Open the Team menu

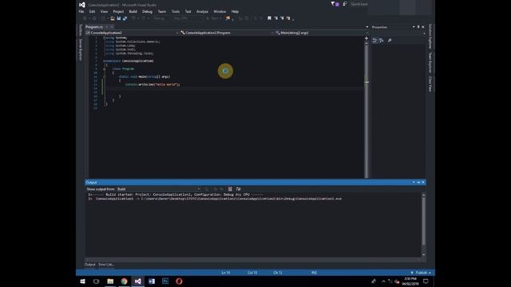pyautogui.click(x=161, y=11)
